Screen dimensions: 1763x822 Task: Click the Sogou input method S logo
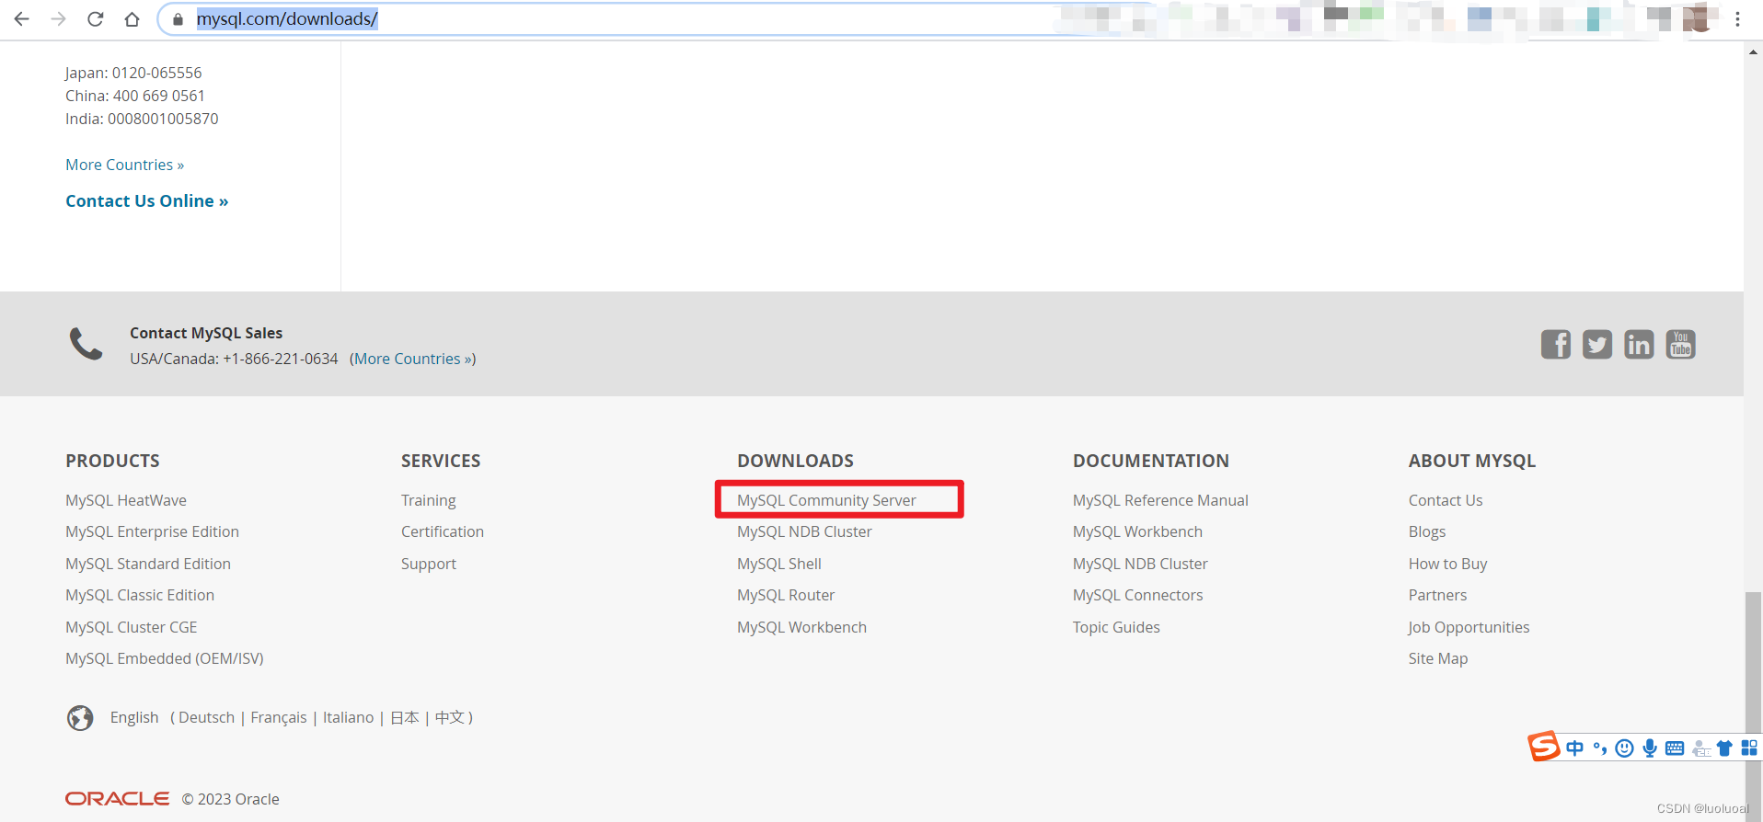tap(1544, 747)
